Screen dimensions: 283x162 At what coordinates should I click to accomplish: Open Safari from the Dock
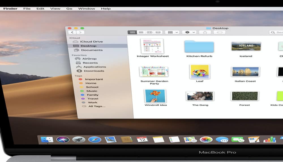95,139
